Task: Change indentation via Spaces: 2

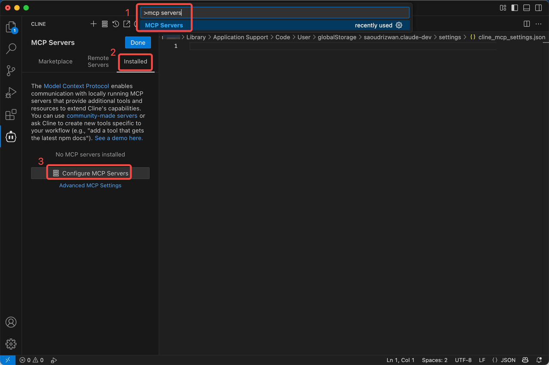Action: coord(434,360)
